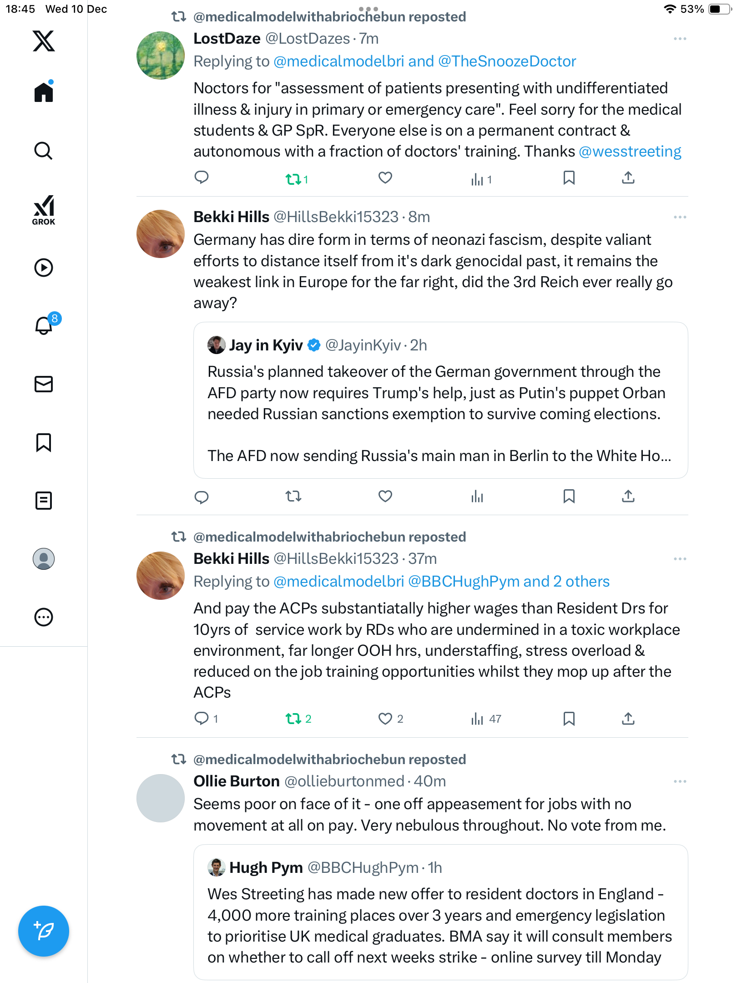This screenshot has height=983, width=737.
Task: Open more options on Ollie Burton post
Action: [x=680, y=781]
